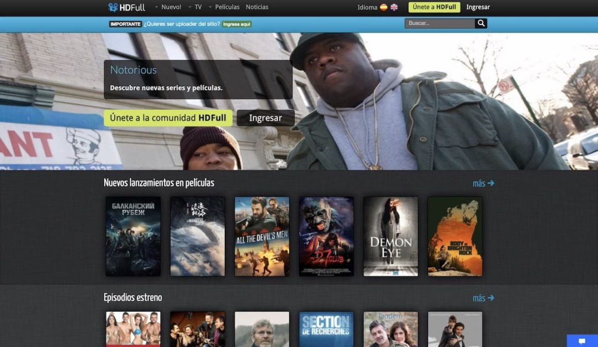Viewport: 598px width, 347px height.
Task: Open the Demon Eye movie poster
Action: tap(390, 236)
